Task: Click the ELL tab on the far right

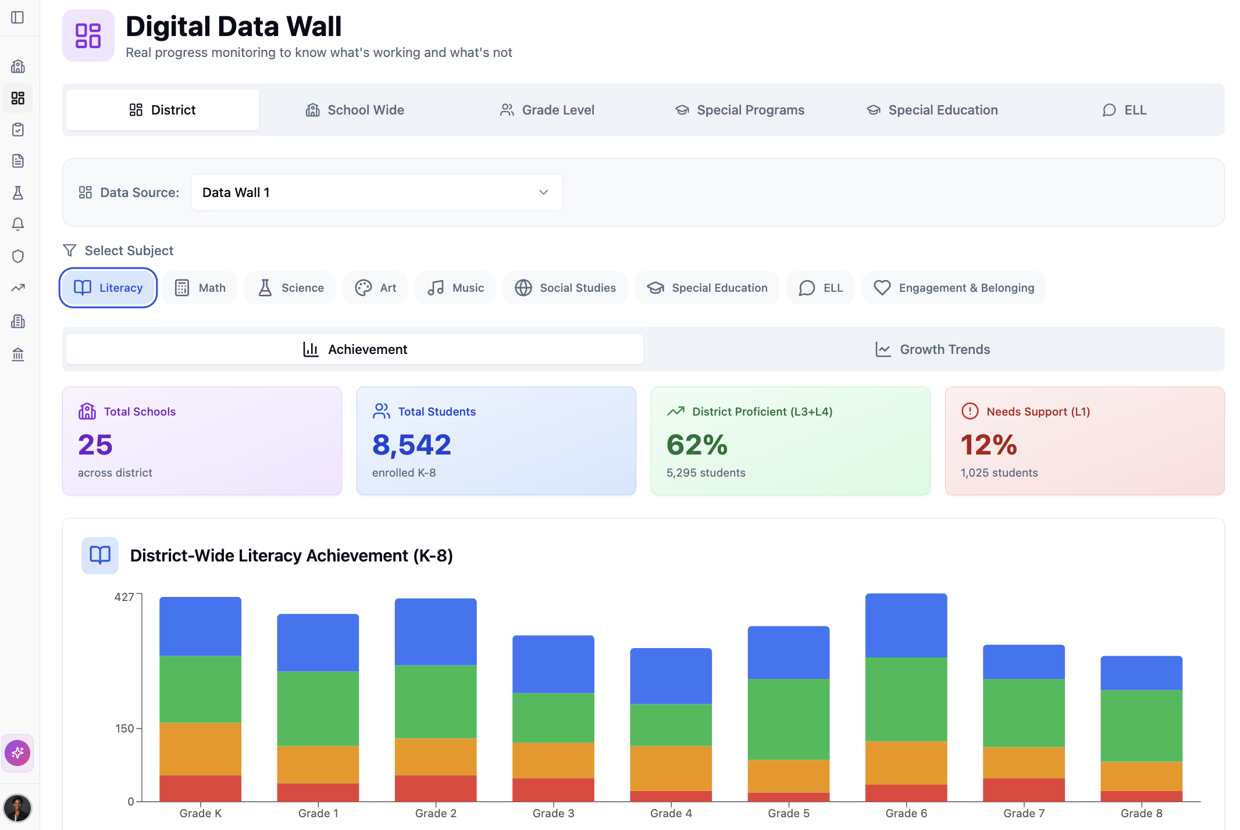Action: pos(1124,109)
